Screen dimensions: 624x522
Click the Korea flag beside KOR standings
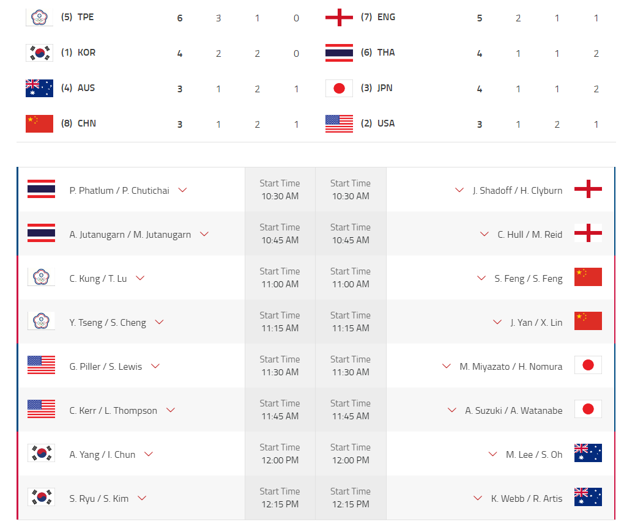coord(40,53)
